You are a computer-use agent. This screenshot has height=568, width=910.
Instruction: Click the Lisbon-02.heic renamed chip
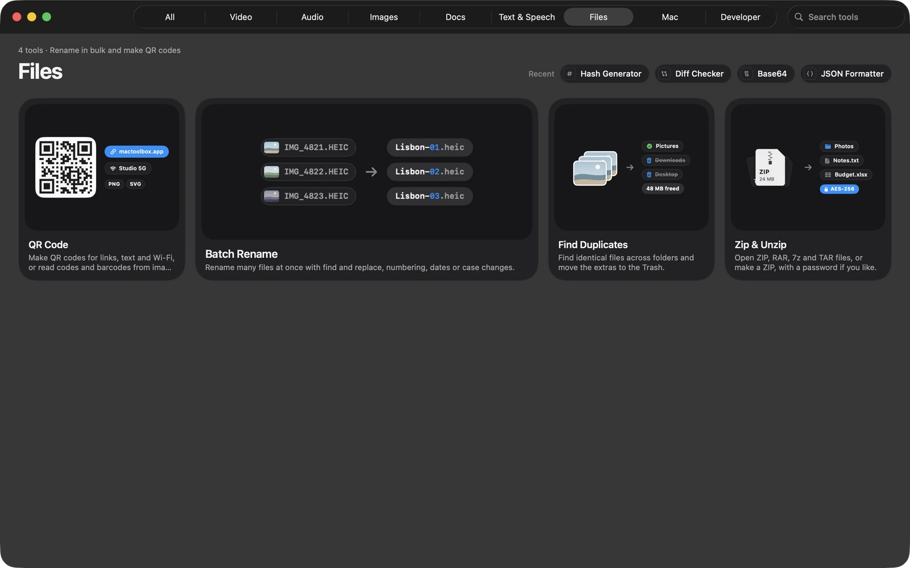430,172
